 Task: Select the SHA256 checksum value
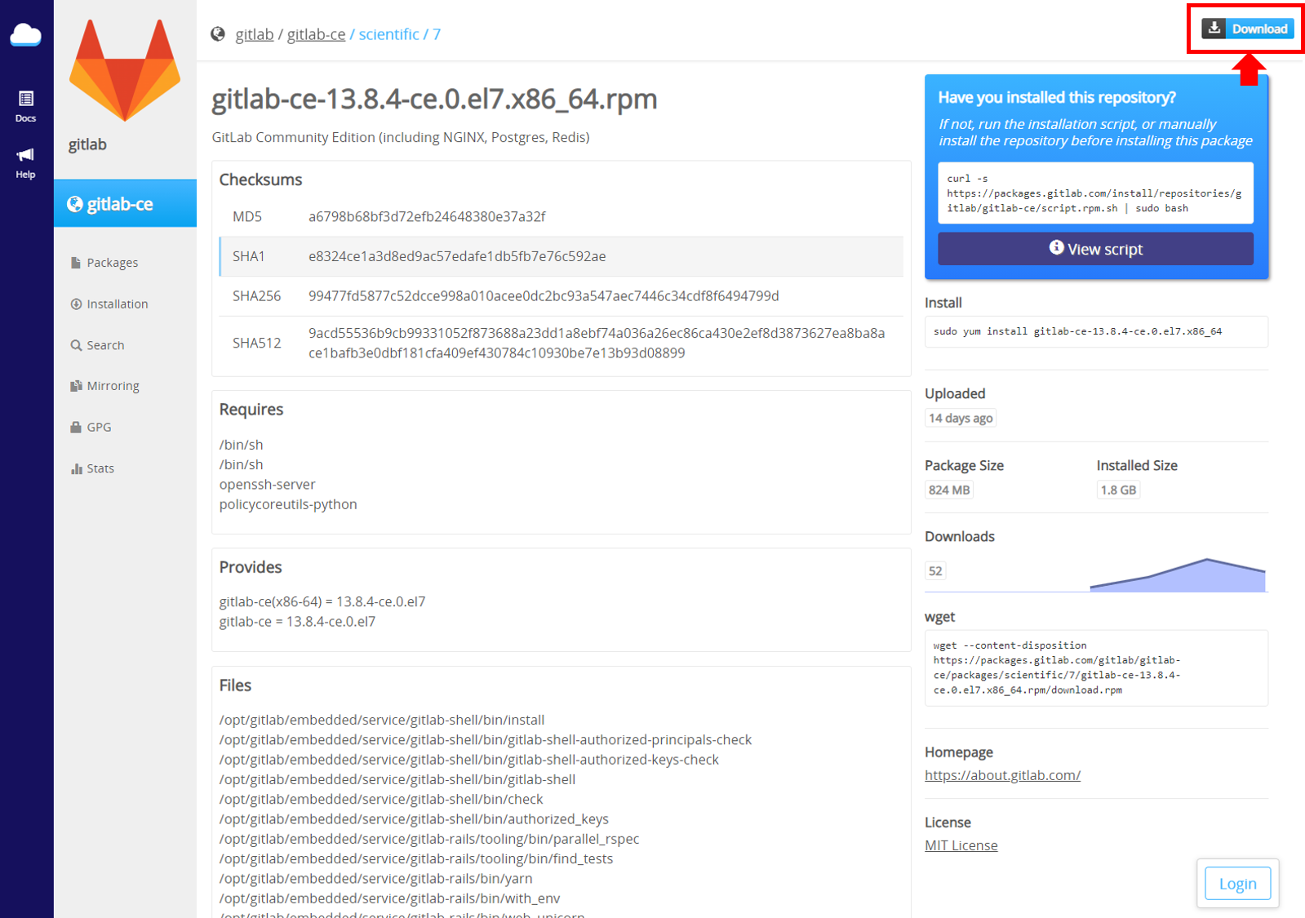[544, 296]
